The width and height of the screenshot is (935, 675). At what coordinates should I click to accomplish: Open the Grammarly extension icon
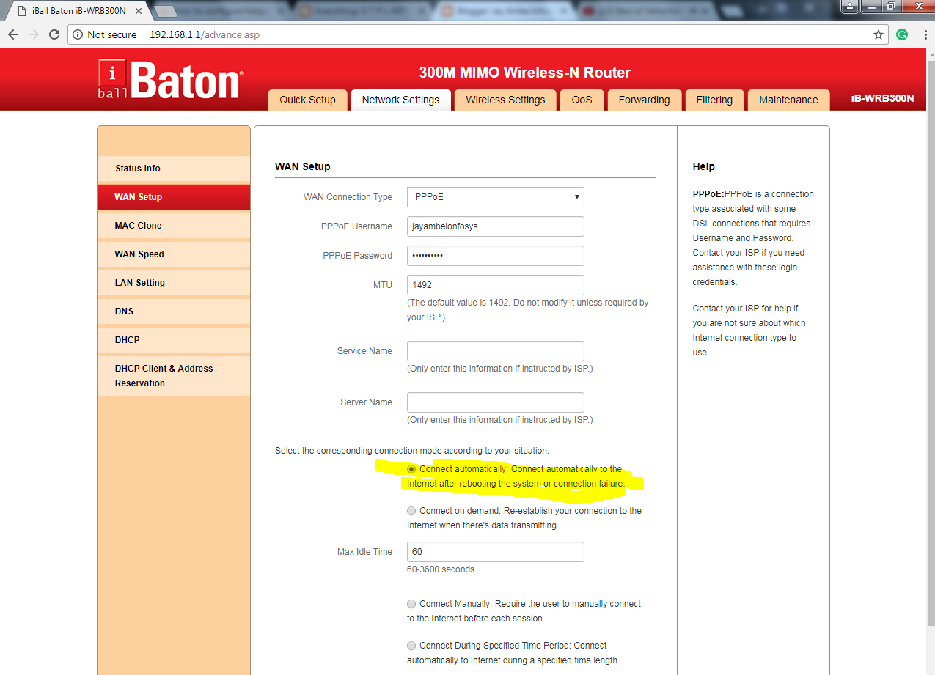(901, 34)
